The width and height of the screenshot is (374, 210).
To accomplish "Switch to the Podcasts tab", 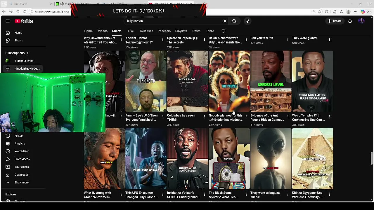I will [164, 31].
